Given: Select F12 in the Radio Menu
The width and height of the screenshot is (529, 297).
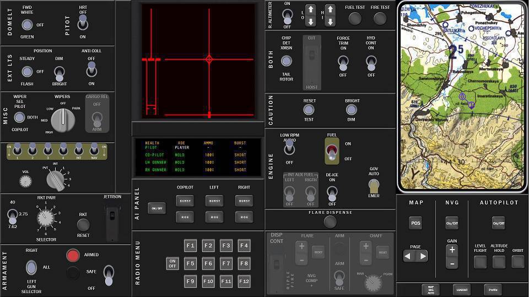Looking at the screenshot, I should pos(244,282).
